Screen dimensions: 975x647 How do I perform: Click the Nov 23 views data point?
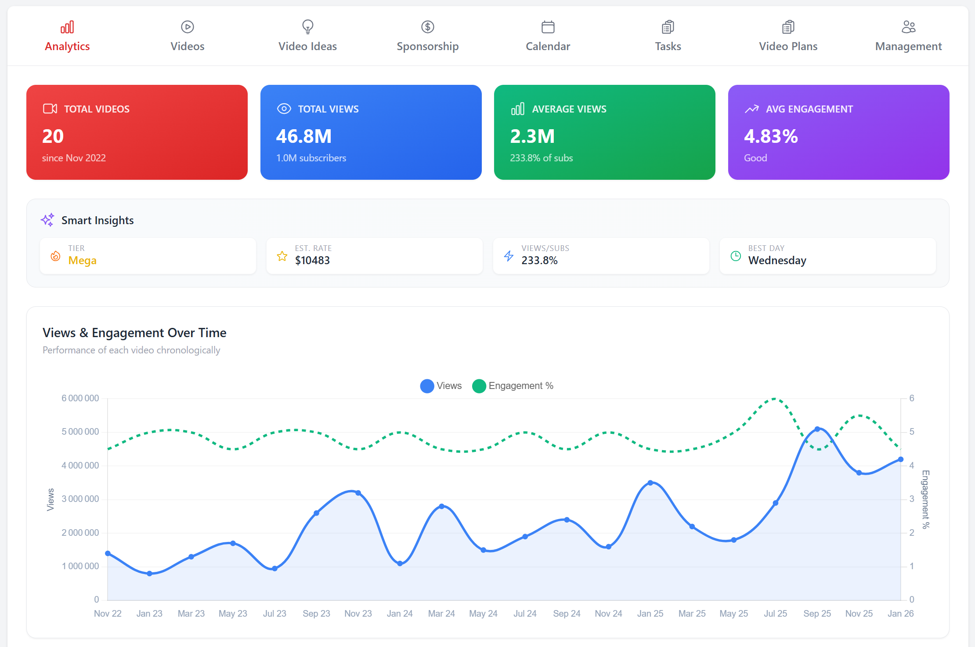pos(358,493)
